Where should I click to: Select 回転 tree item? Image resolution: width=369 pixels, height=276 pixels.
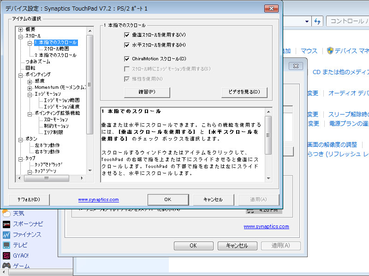pos(30,68)
